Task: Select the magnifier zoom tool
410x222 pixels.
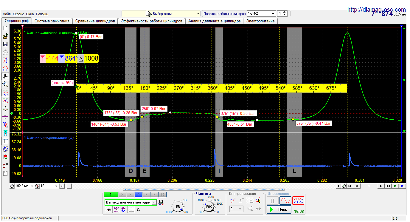Action: 5,84
